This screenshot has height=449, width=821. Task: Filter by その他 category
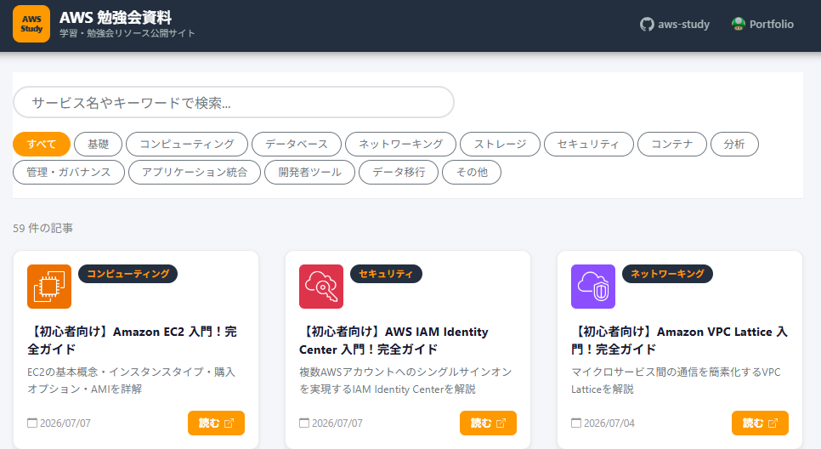point(472,173)
